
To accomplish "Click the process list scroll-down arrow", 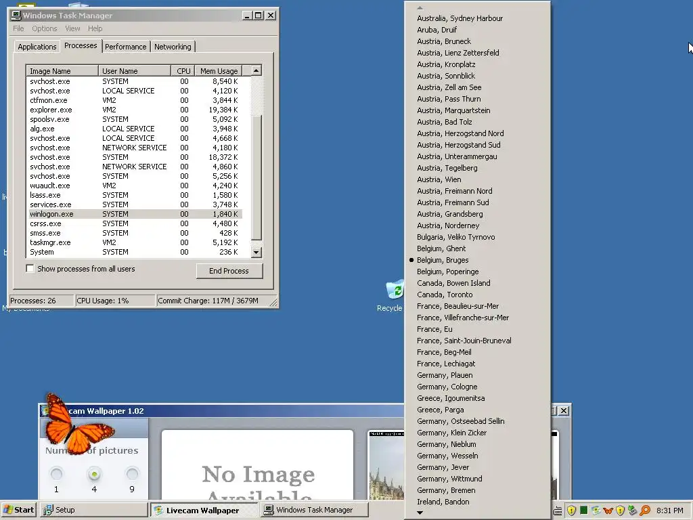I will pyautogui.click(x=256, y=253).
